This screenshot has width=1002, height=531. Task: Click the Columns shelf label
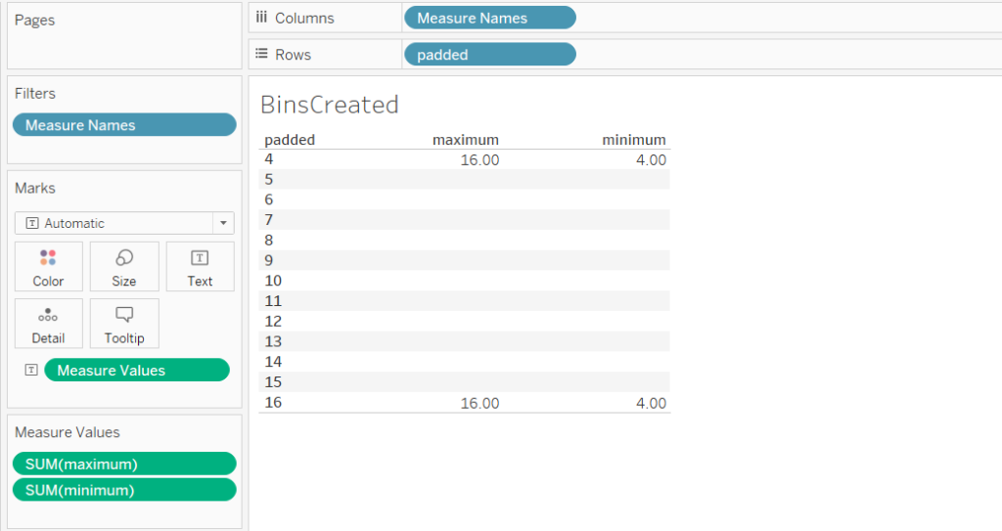click(x=304, y=18)
